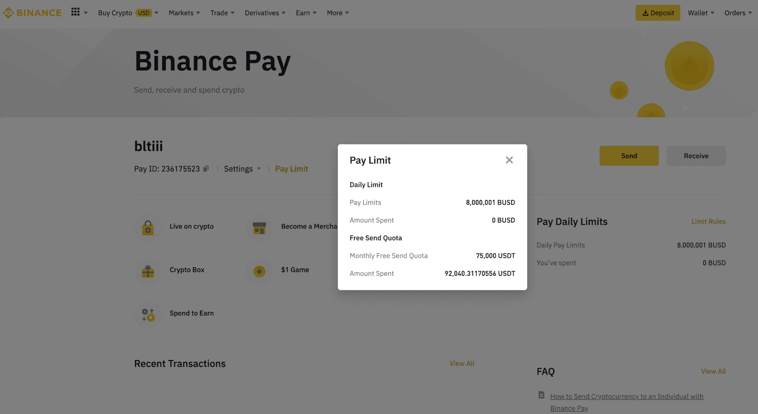Click the bltiii username
Image resolution: width=758 pixels, height=414 pixels.
pyautogui.click(x=148, y=146)
